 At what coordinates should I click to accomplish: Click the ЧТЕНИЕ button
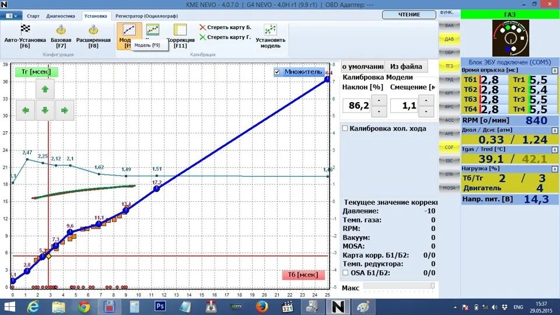click(x=409, y=15)
